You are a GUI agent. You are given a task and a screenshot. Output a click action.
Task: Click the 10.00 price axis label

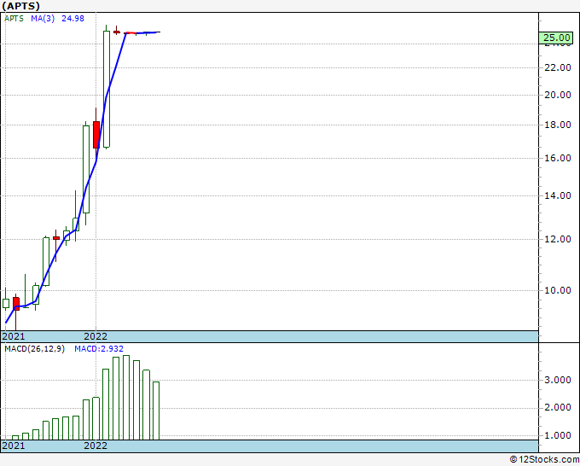pyautogui.click(x=558, y=290)
